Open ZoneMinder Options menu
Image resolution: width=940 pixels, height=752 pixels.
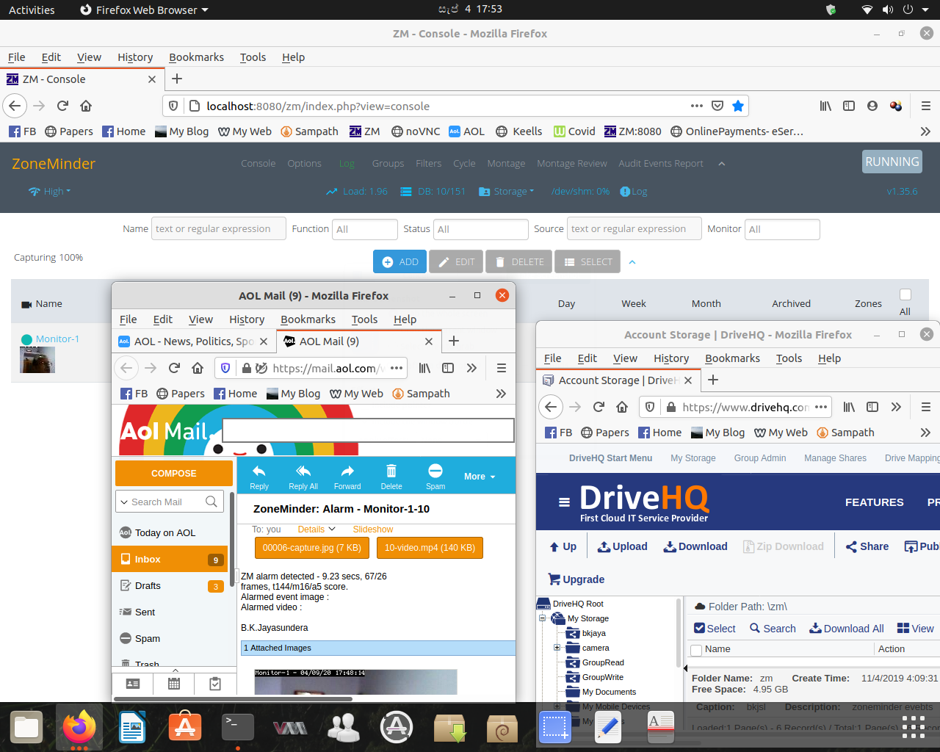305,164
